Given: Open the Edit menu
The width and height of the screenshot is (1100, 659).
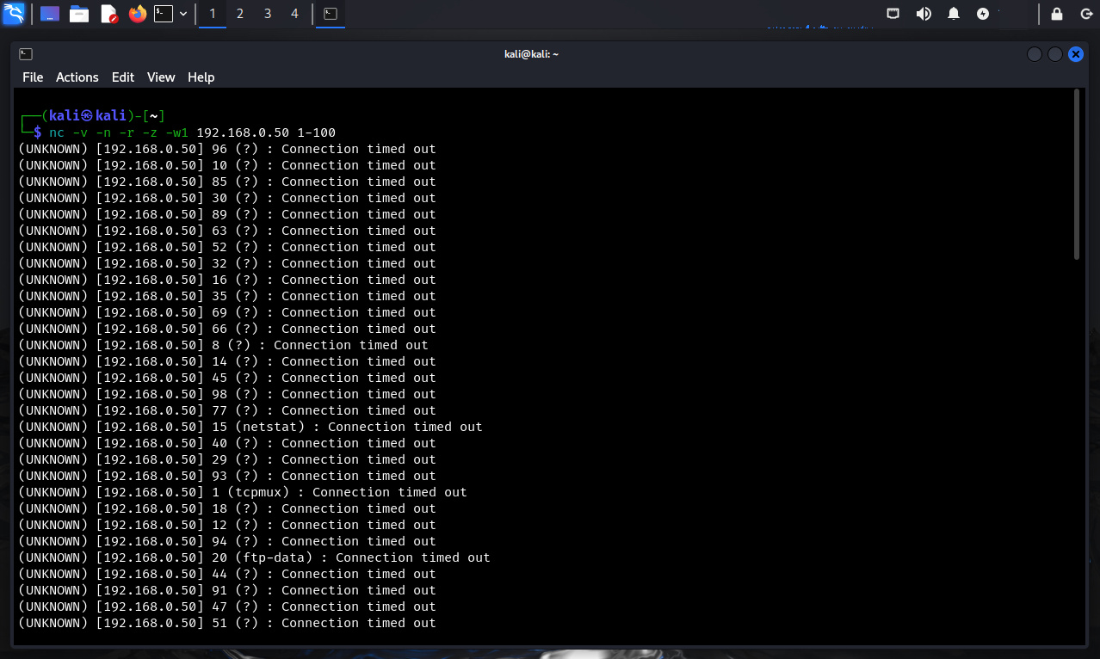Looking at the screenshot, I should pyautogui.click(x=123, y=77).
